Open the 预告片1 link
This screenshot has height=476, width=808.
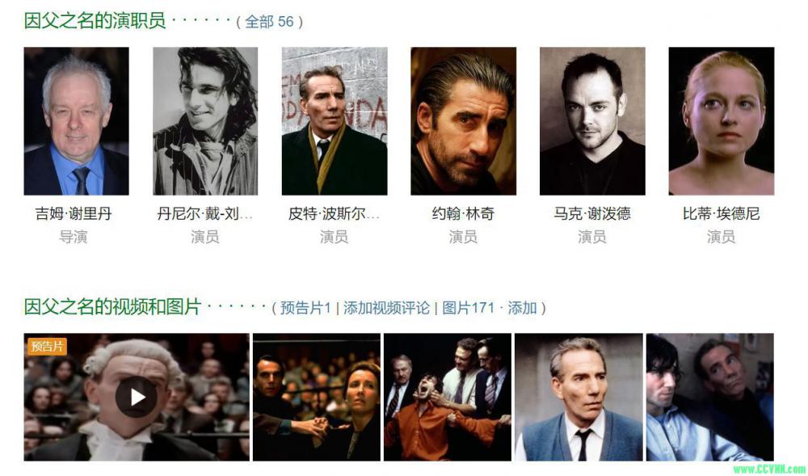(305, 308)
